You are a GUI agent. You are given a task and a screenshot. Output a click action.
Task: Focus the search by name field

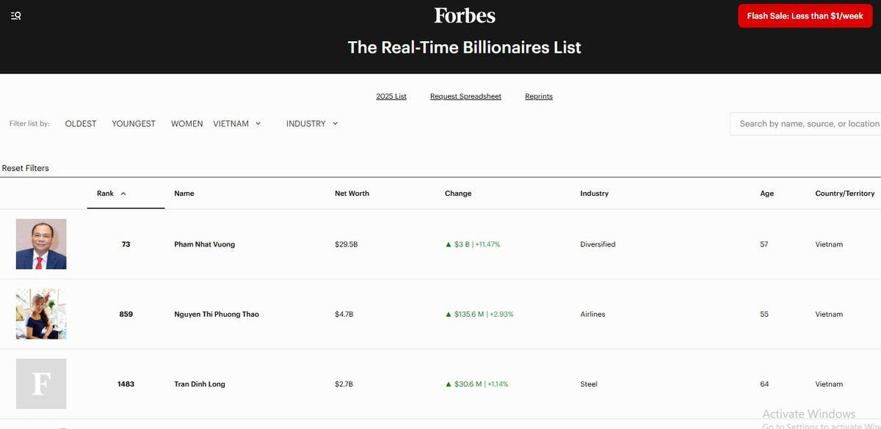(x=808, y=124)
